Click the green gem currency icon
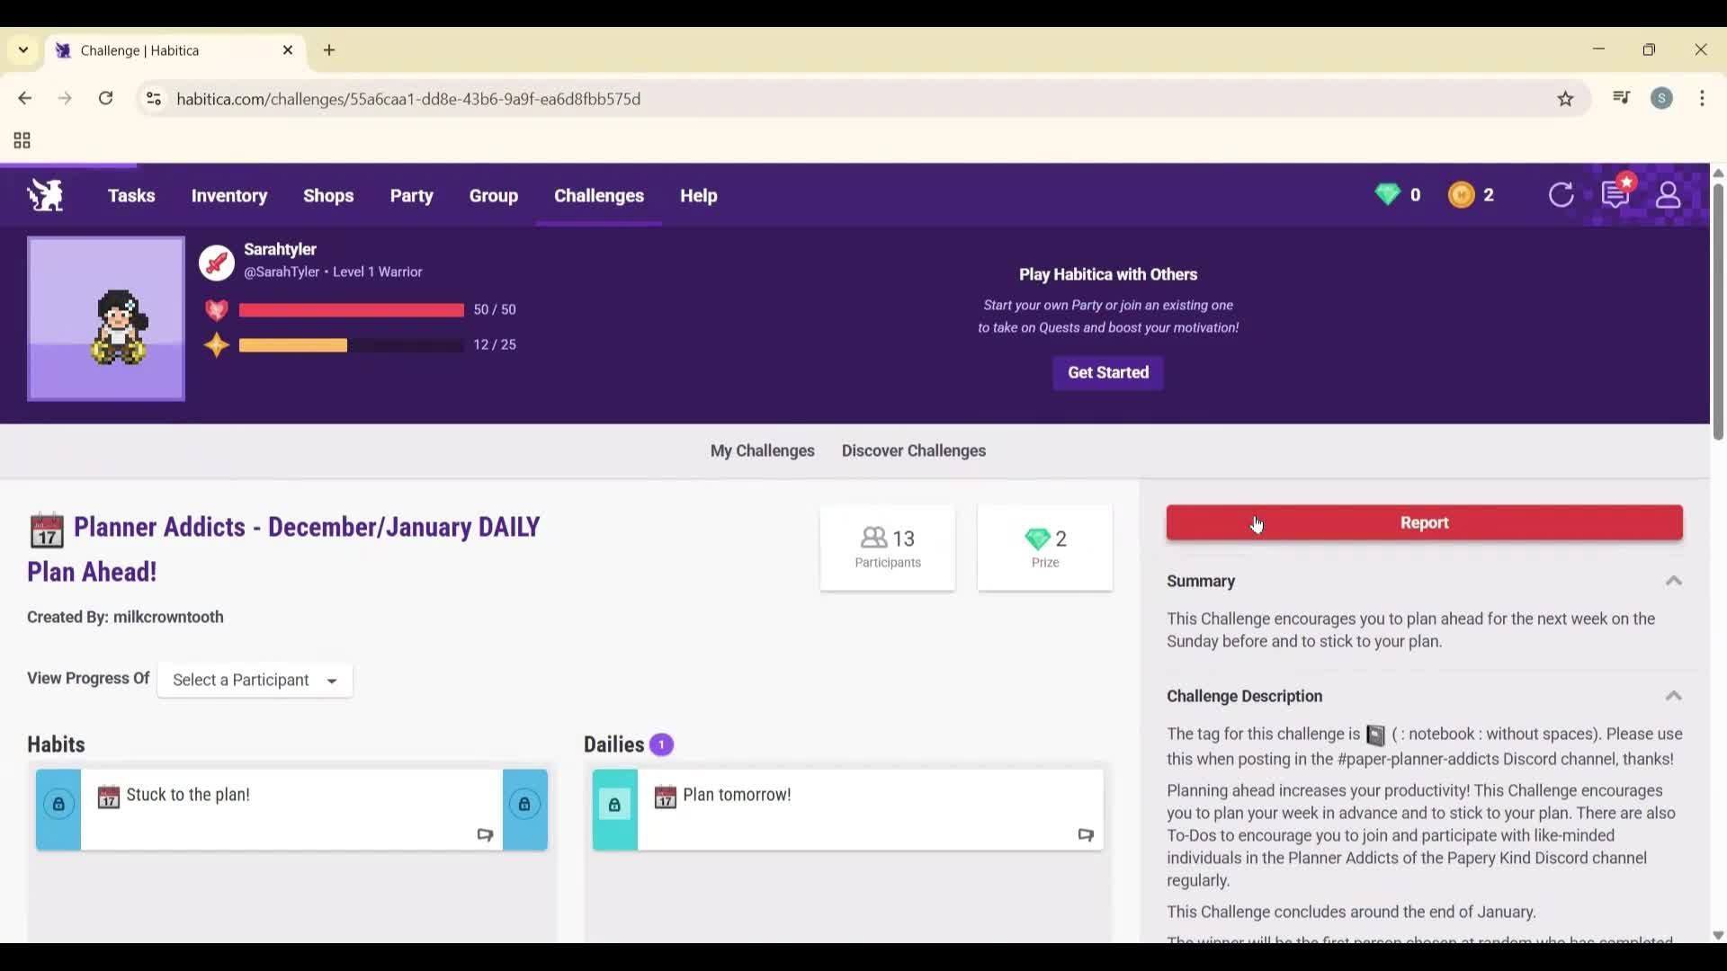1727x971 pixels. (x=1387, y=194)
